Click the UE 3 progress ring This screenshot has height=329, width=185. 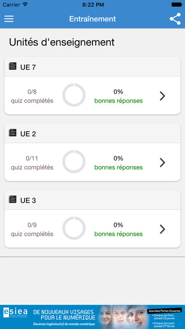(x=74, y=228)
